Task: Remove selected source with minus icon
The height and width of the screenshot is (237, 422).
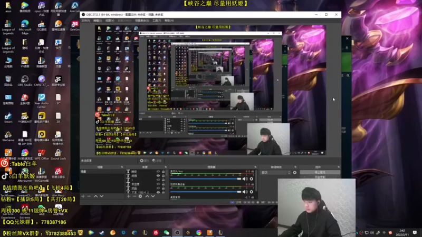Action: tap(135, 196)
